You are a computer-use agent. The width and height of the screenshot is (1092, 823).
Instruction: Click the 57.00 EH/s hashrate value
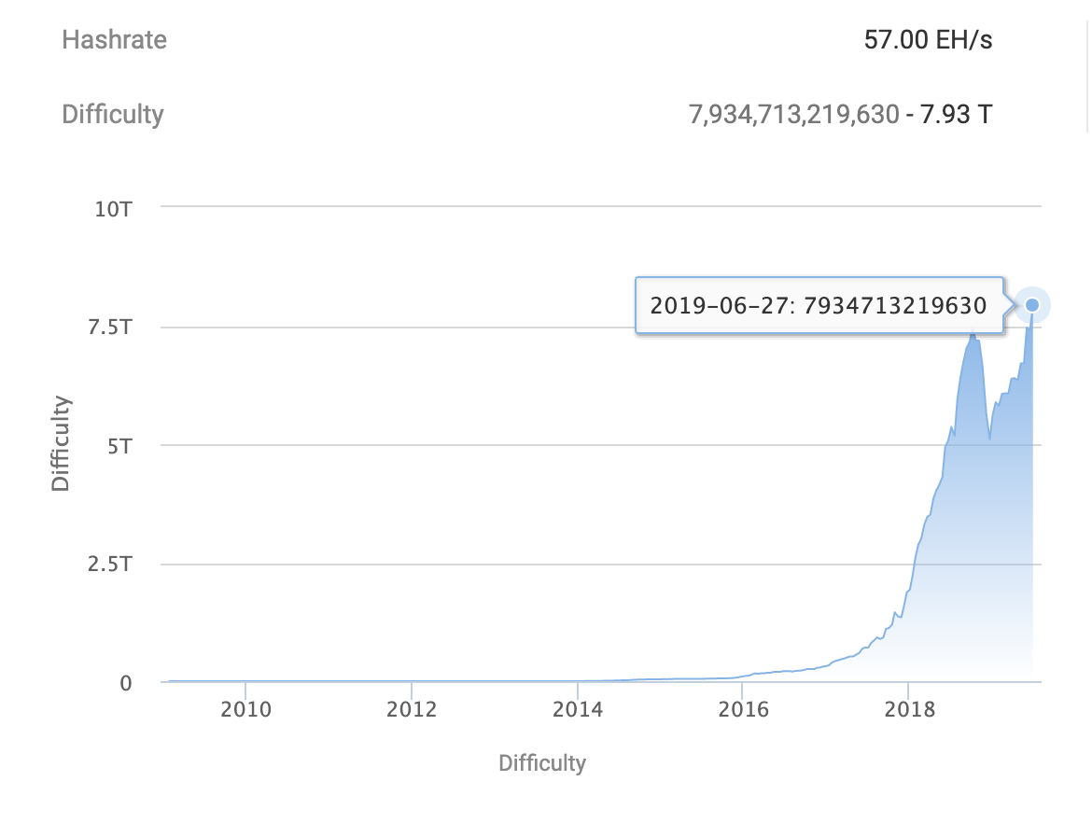pos(928,41)
